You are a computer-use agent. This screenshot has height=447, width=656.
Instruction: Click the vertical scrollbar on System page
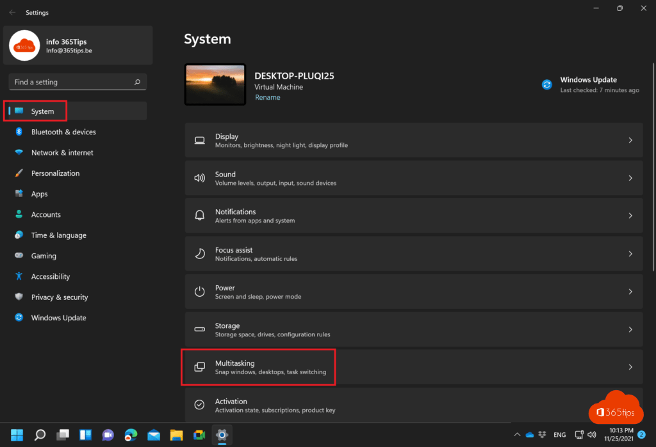coord(653,167)
